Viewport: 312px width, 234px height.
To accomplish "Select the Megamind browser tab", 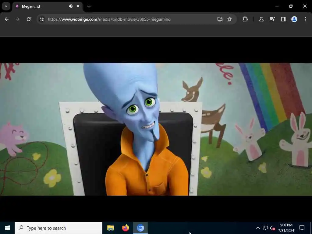I will (48, 6).
